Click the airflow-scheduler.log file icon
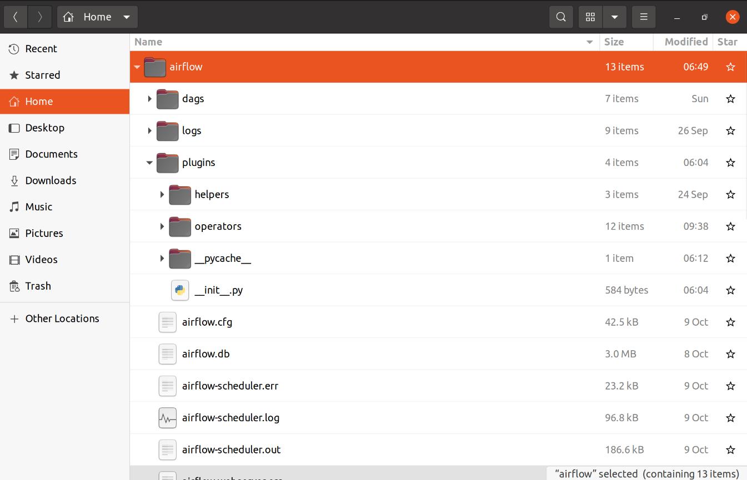747x480 pixels. [167, 418]
